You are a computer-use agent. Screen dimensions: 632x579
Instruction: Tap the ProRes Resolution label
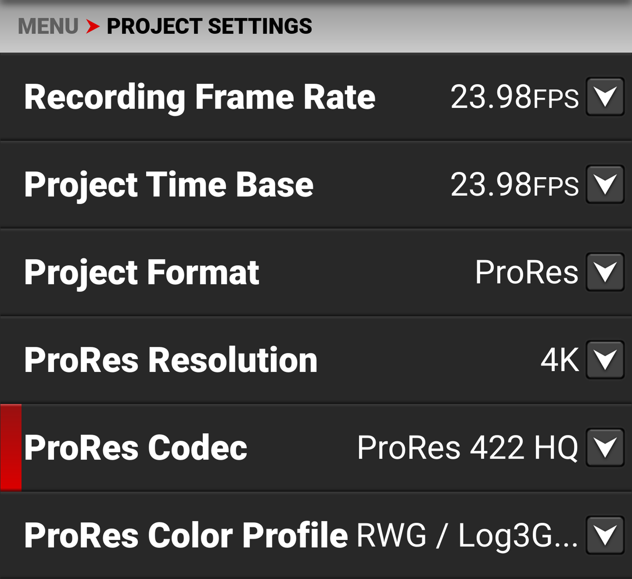click(x=171, y=360)
